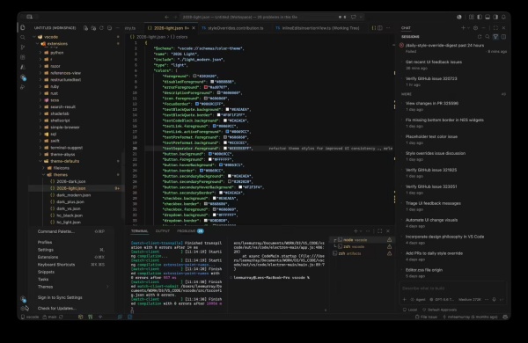Expand the search-result folder
This screenshot has width=528, height=343.
[40, 106]
